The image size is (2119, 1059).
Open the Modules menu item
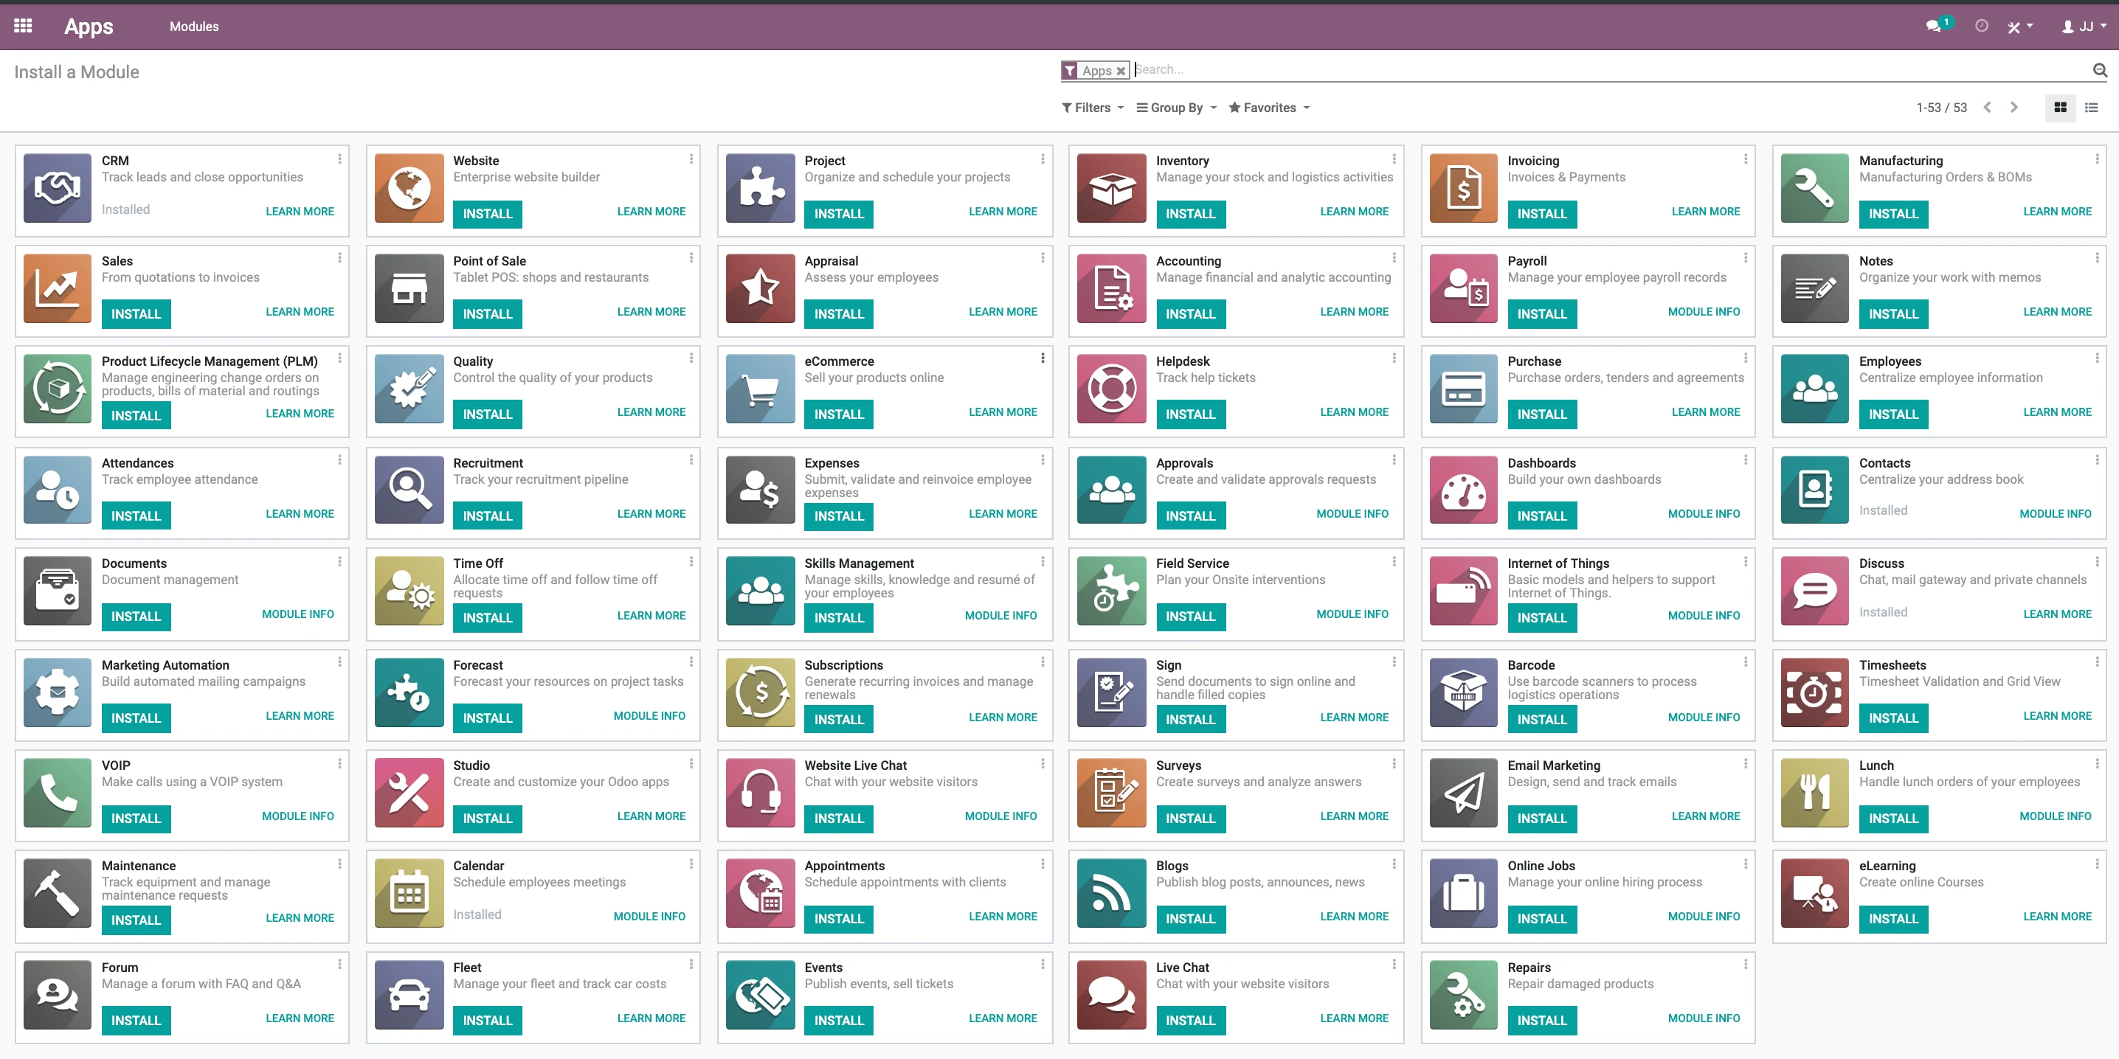pyautogui.click(x=194, y=27)
